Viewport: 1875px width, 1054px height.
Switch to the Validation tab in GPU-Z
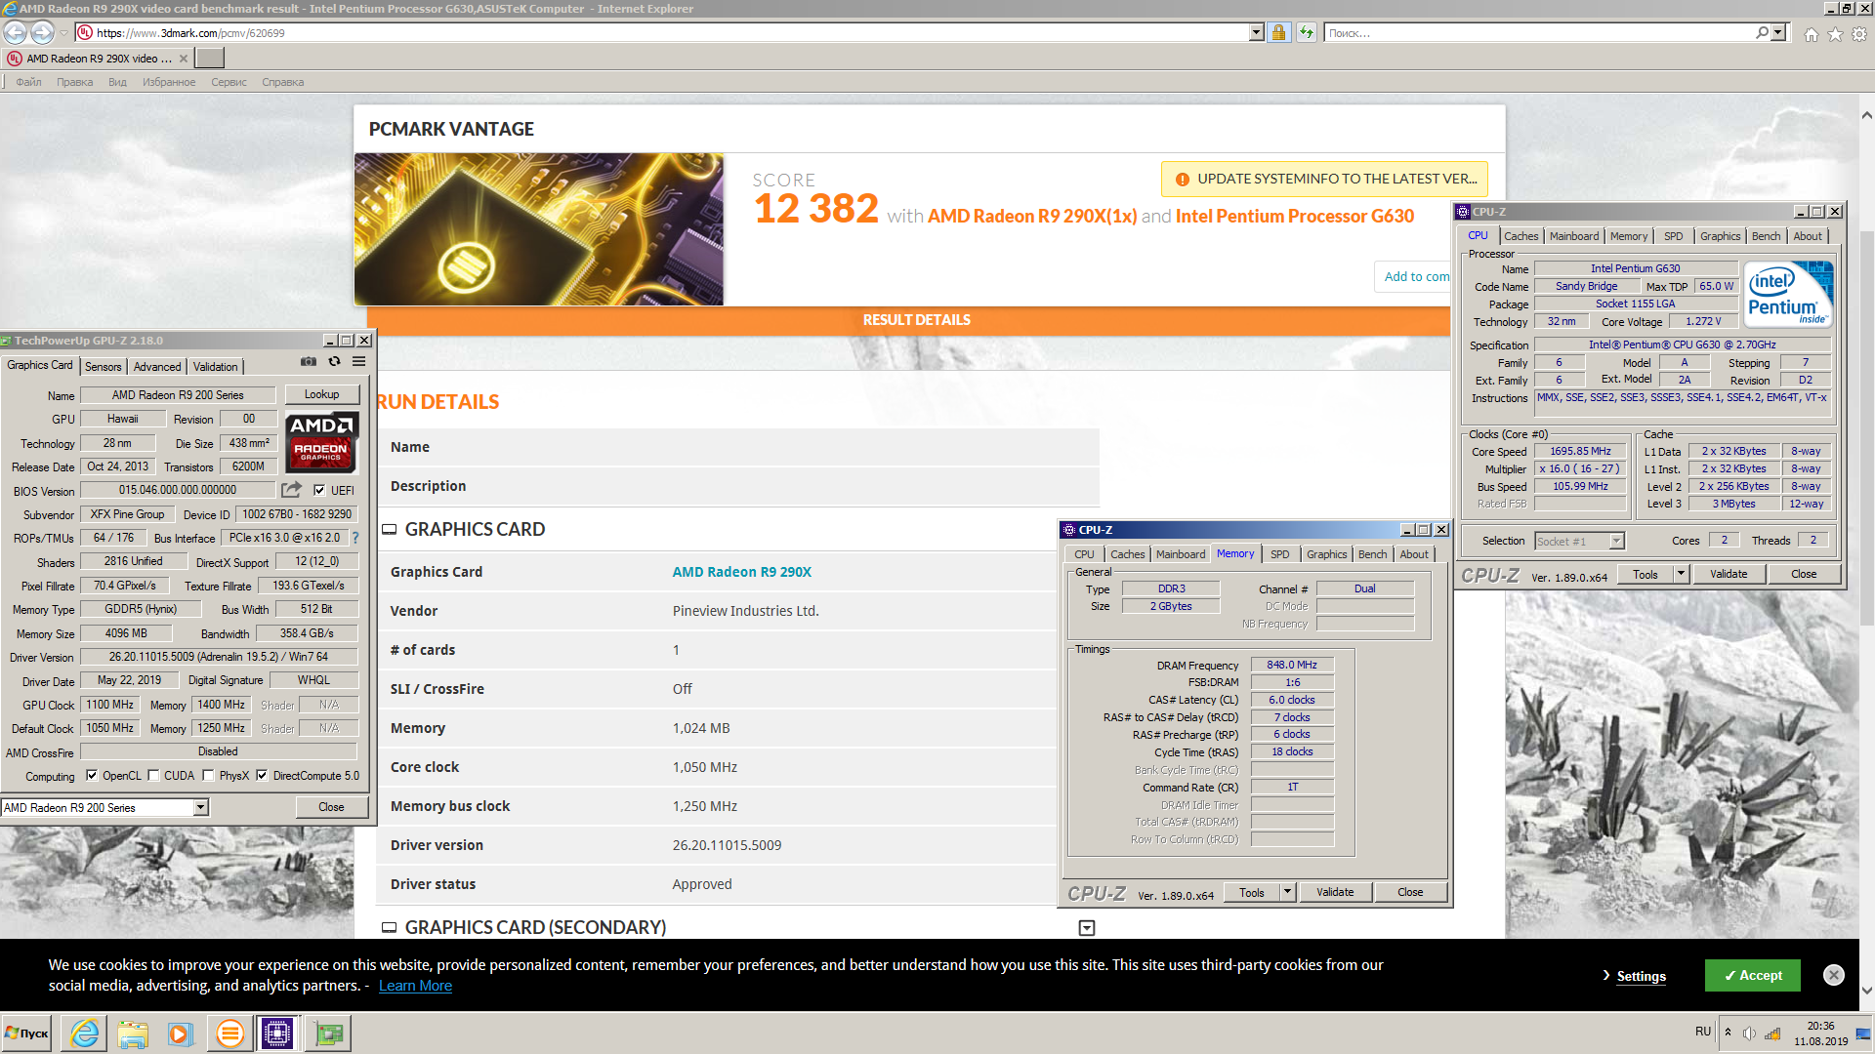215,366
